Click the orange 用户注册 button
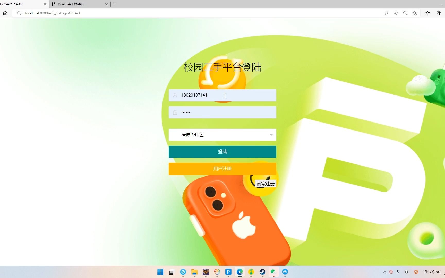The image size is (445, 278). tap(222, 169)
